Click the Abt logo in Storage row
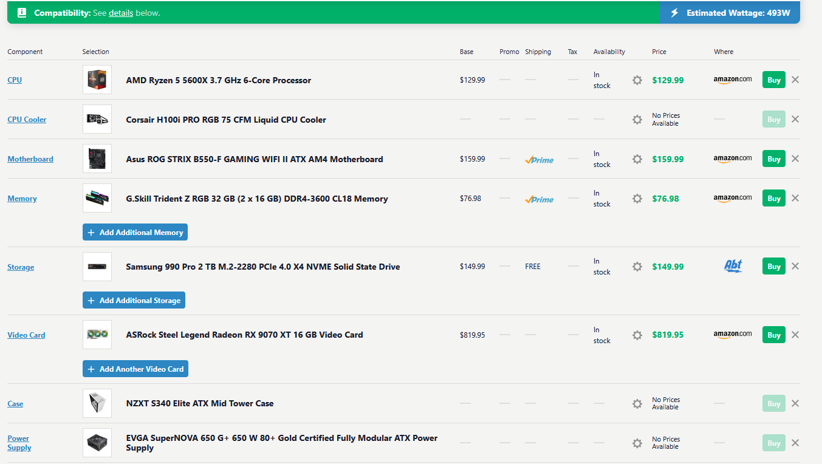822x464 pixels. coord(733,266)
